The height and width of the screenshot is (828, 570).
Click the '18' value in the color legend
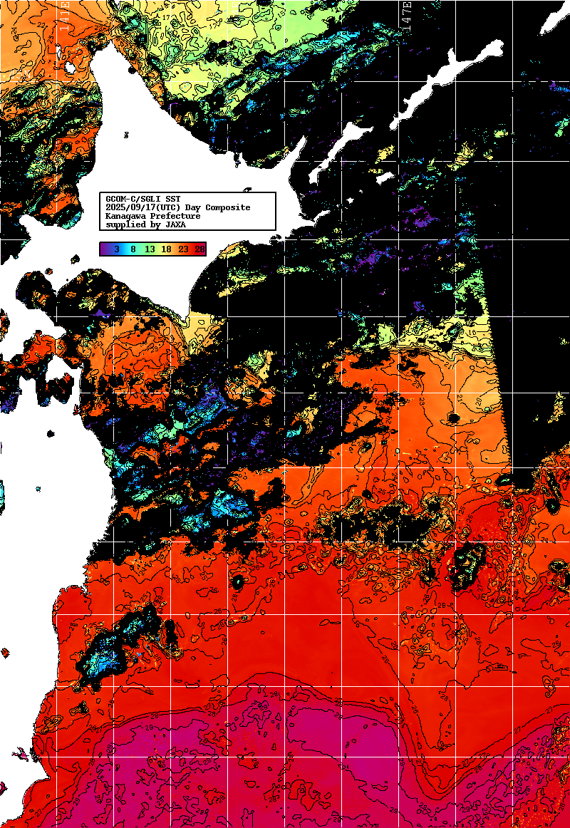(166, 249)
